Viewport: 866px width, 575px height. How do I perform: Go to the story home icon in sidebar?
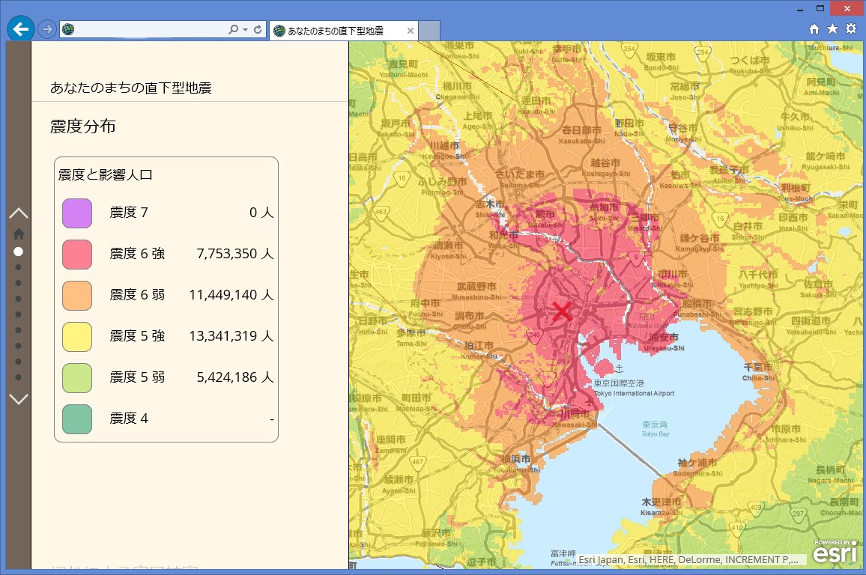pyautogui.click(x=19, y=234)
